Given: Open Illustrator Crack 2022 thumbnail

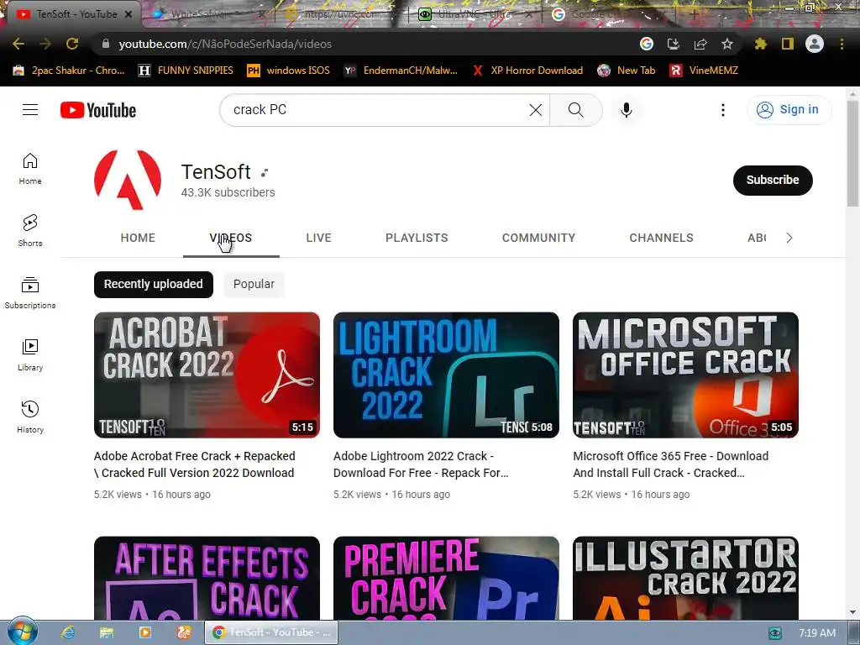Looking at the screenshot, I should coord(685,578).
